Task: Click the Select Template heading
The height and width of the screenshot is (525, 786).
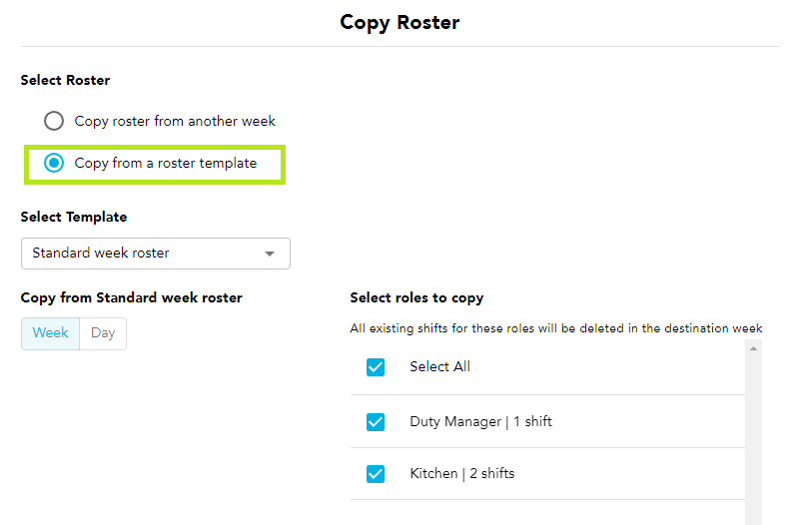Action: [74, 217]
